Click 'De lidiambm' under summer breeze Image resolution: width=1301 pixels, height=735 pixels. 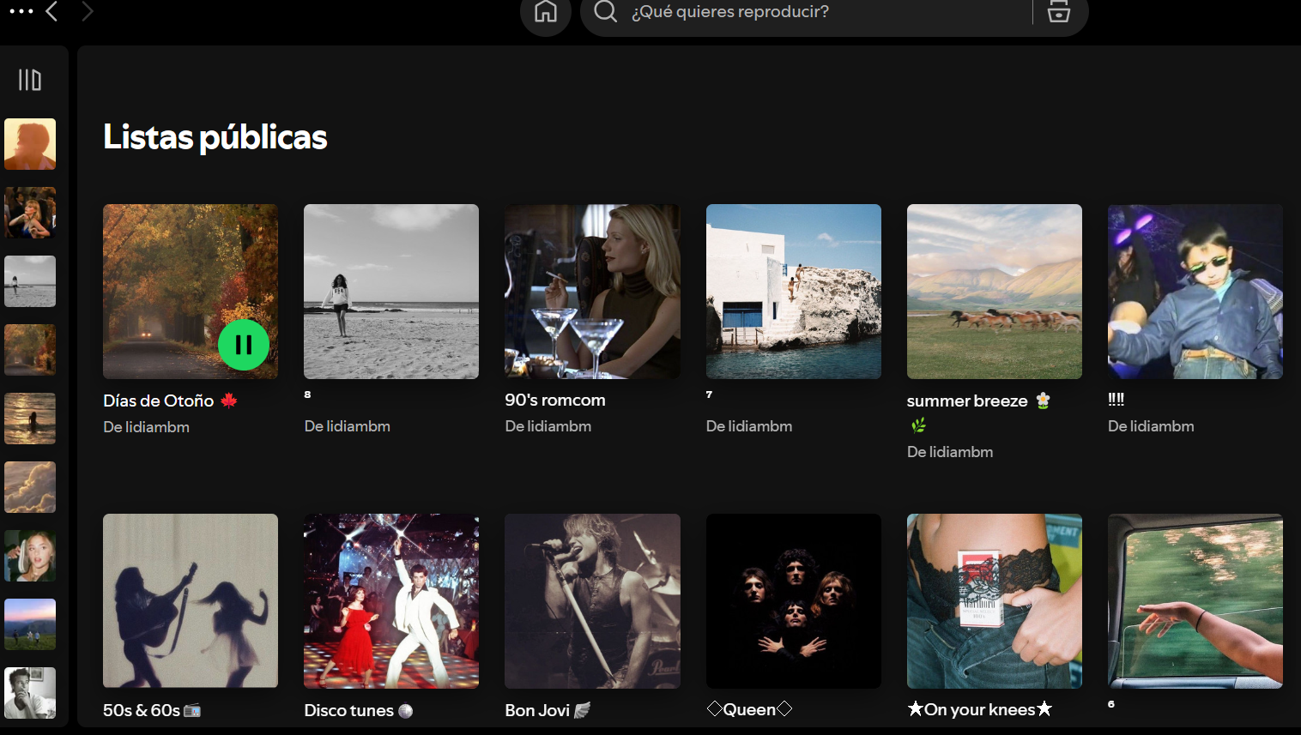950,452
